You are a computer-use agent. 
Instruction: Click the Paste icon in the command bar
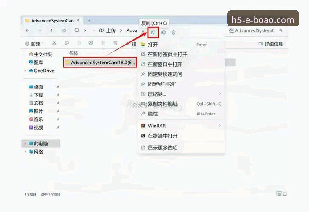[79, 43]
